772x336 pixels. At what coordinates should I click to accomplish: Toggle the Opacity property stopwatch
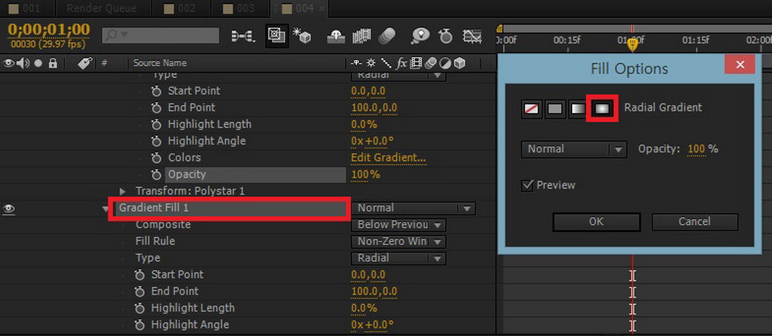pos(157,175)
